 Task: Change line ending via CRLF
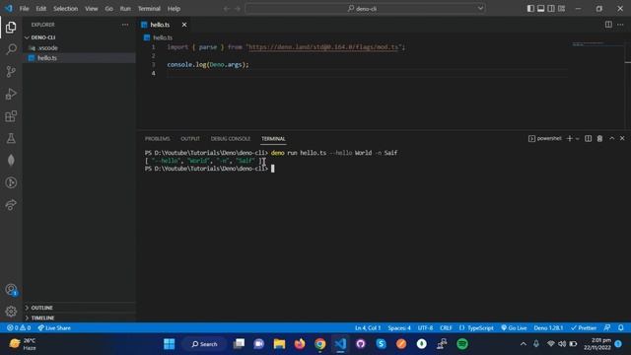point(446,328)
